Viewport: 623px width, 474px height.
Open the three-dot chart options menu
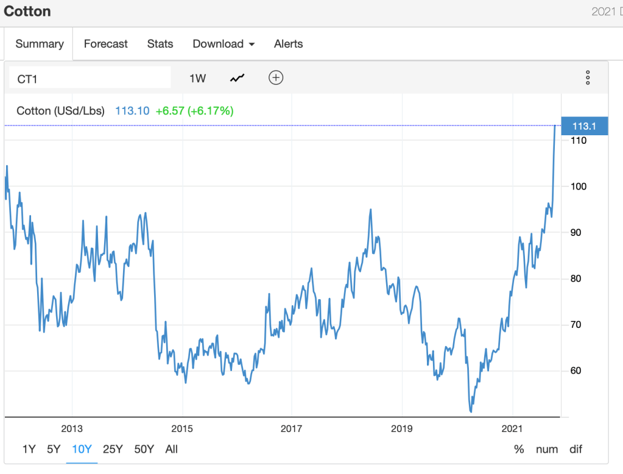coord(588,78)
